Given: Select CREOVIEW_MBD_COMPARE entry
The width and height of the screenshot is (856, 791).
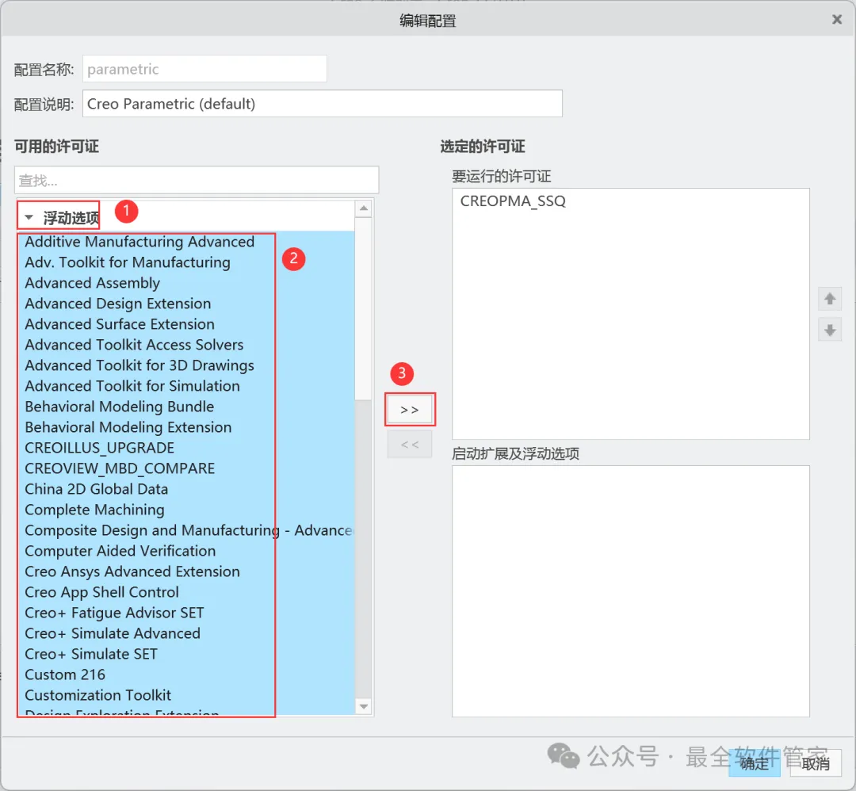Looking at the screenshot, I should [186, 468].
